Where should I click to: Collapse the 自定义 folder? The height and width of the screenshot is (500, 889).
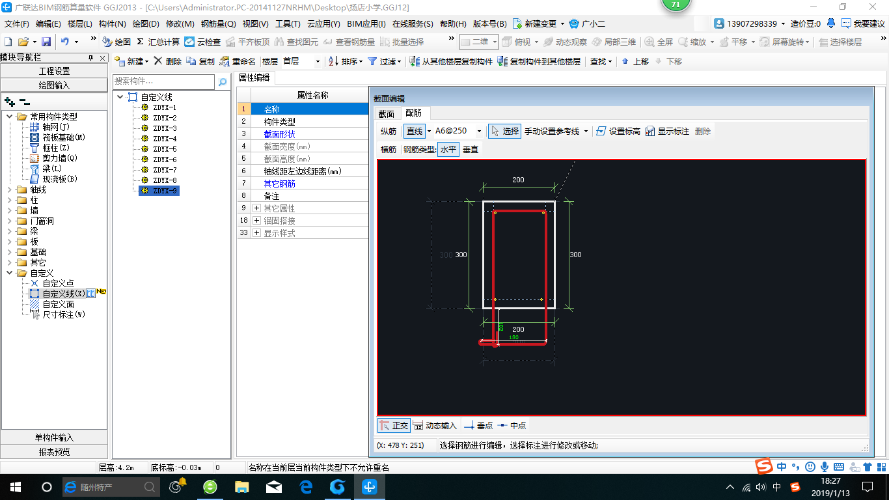10,273
